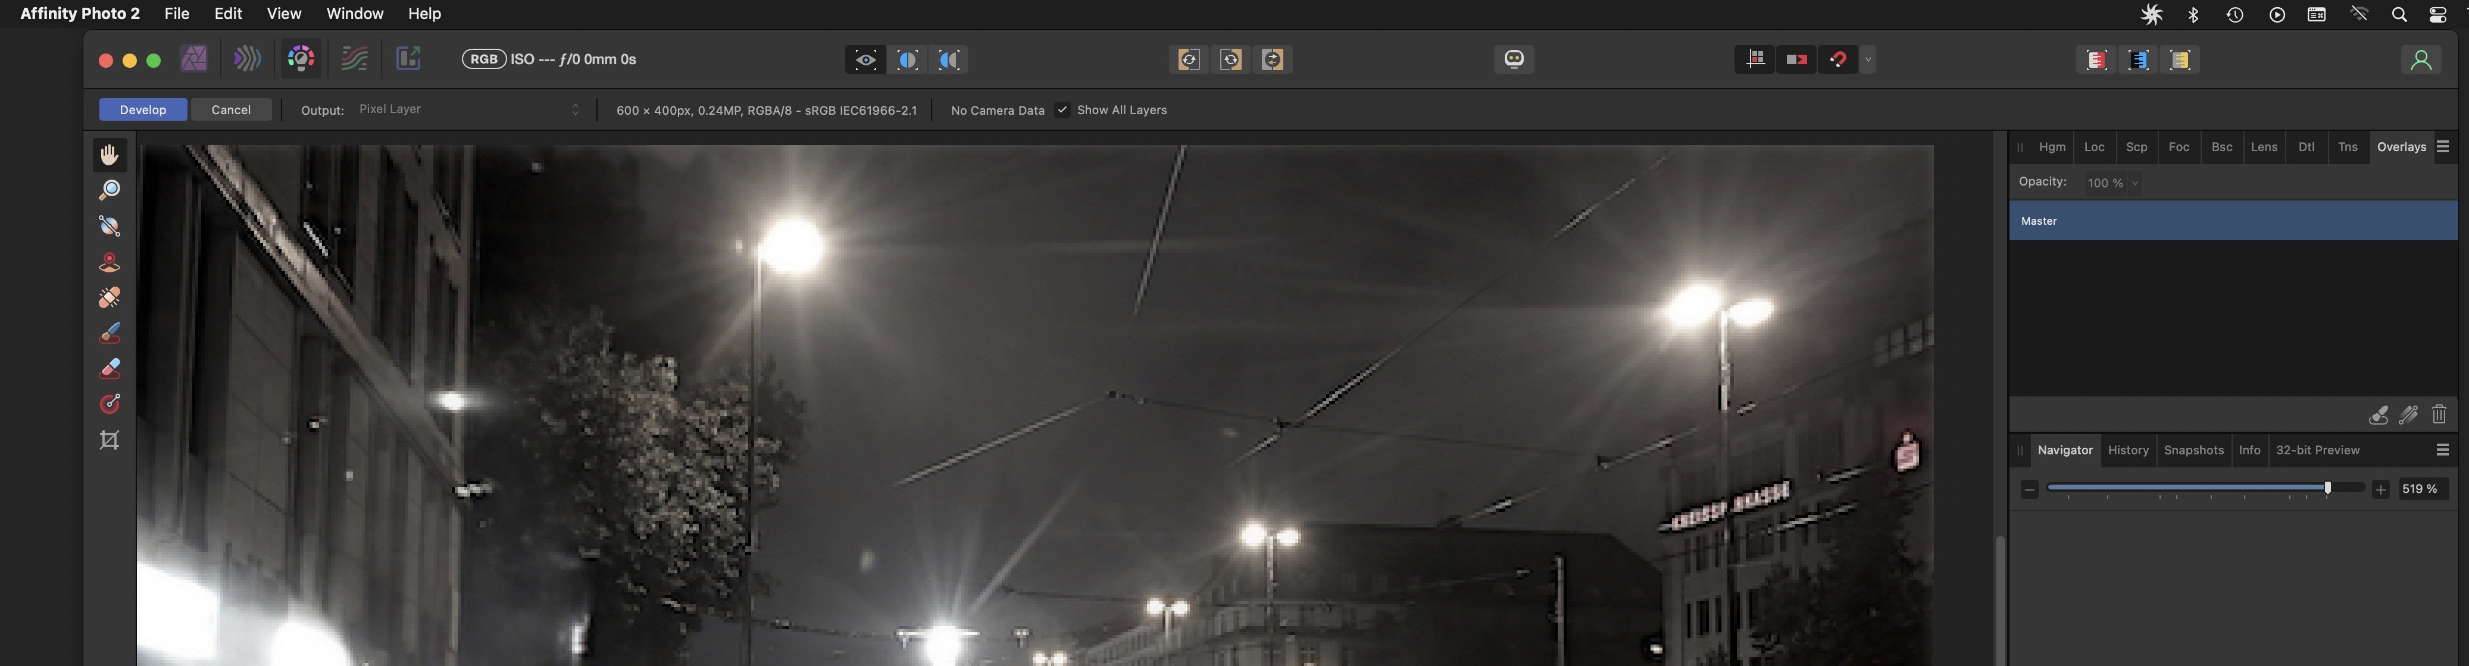
Task: Switch to the Tone Mapping Persona
Action: pos(355,59)
